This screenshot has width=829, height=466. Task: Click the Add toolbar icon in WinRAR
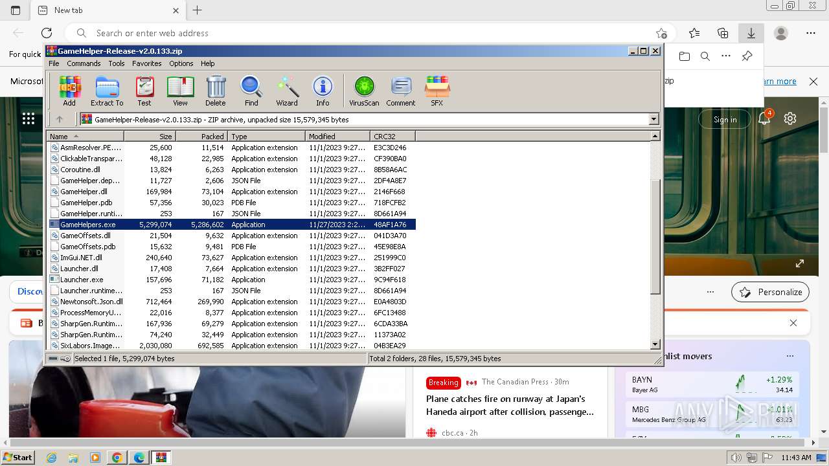pyautogui.click(x=69, y=91)
